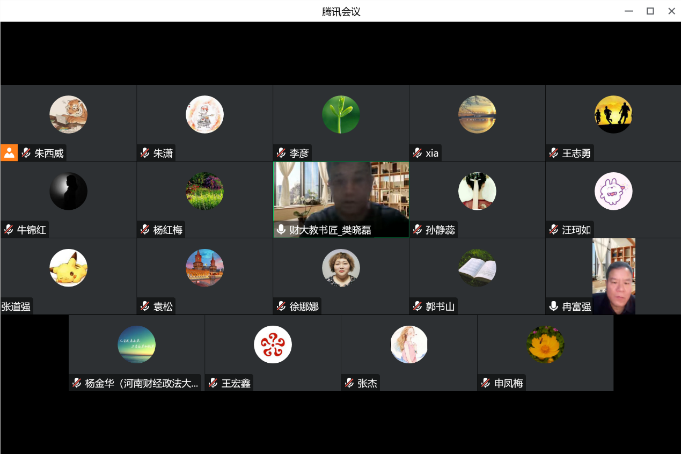Viewport: 681px width, 454px height.
Task: Click the 张杰 name label
Action: 367,383
